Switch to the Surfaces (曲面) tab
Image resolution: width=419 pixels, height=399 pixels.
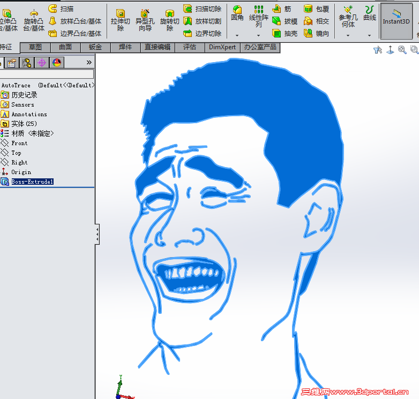coord(65,47)
